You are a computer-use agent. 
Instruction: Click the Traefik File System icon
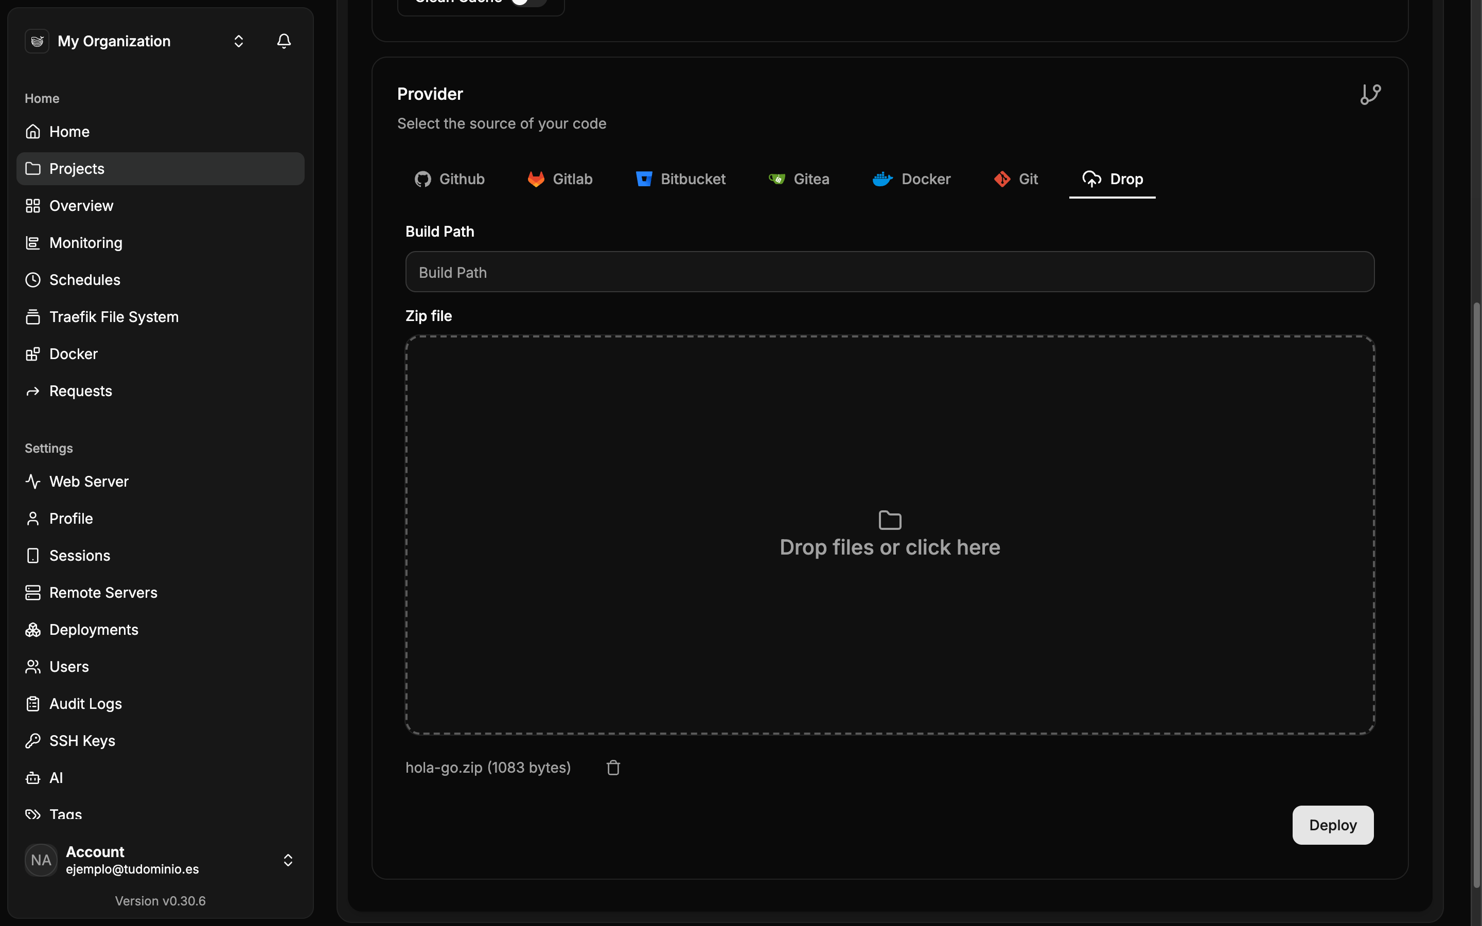33,316
